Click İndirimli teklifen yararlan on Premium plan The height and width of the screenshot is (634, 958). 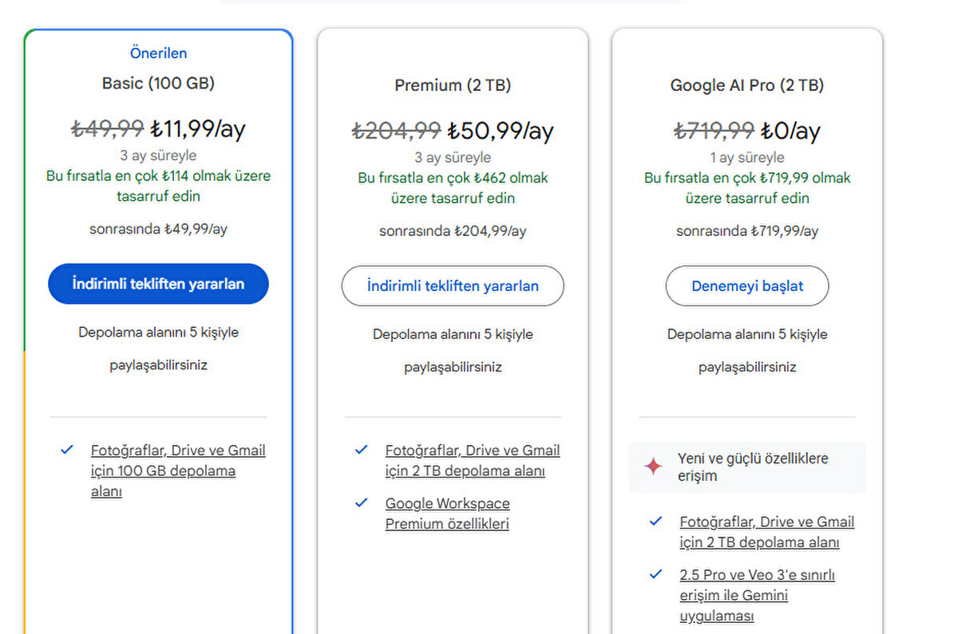[452, 286]
